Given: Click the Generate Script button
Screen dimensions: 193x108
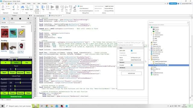Looking at the screenshot, I should click(x=16, y=97).
